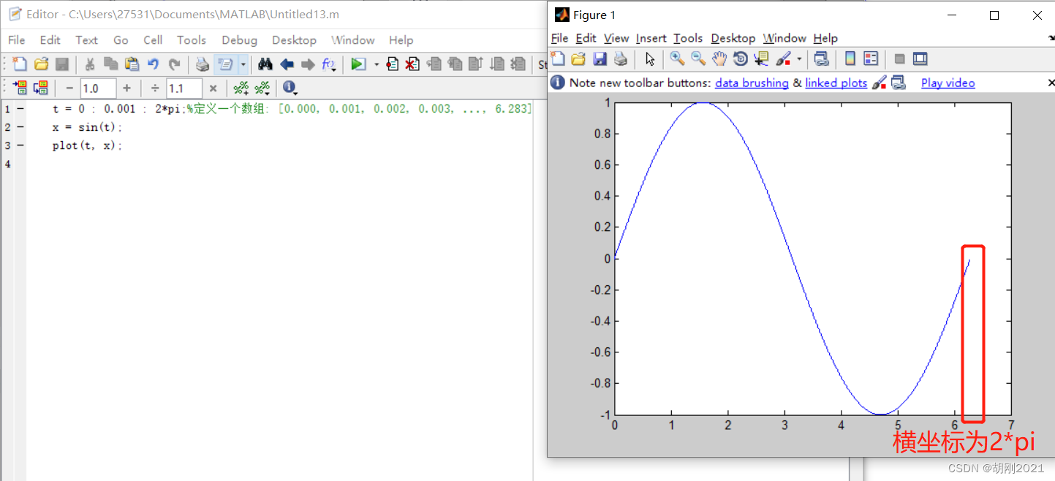This screenshot has width=1055, height=481.
Task: Click Copy icon in Editor toolbar
Action: (x=111, y=64)
